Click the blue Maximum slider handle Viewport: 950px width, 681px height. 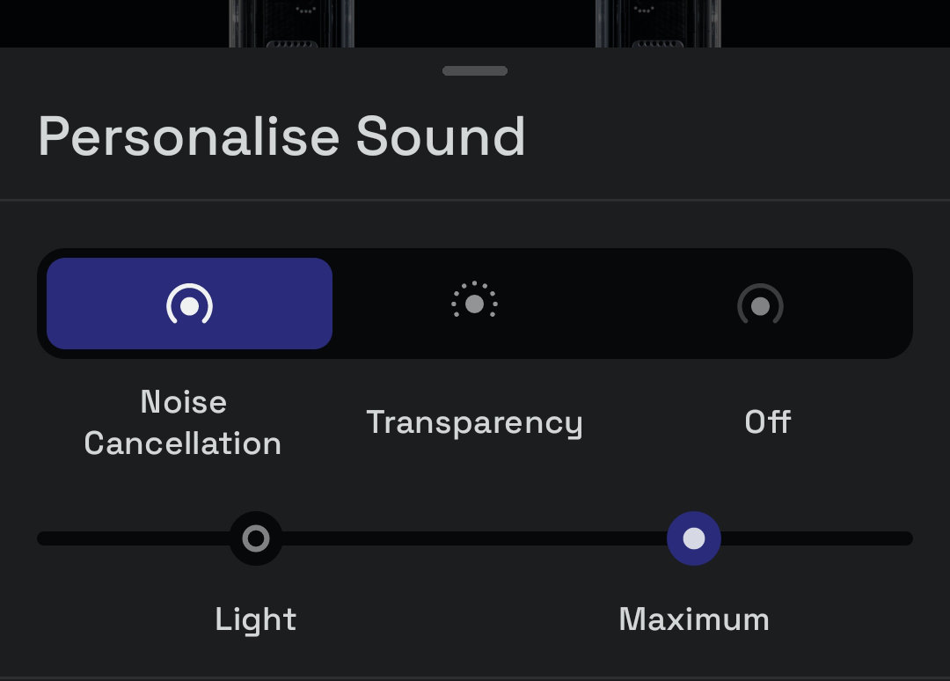coord(694,538)
